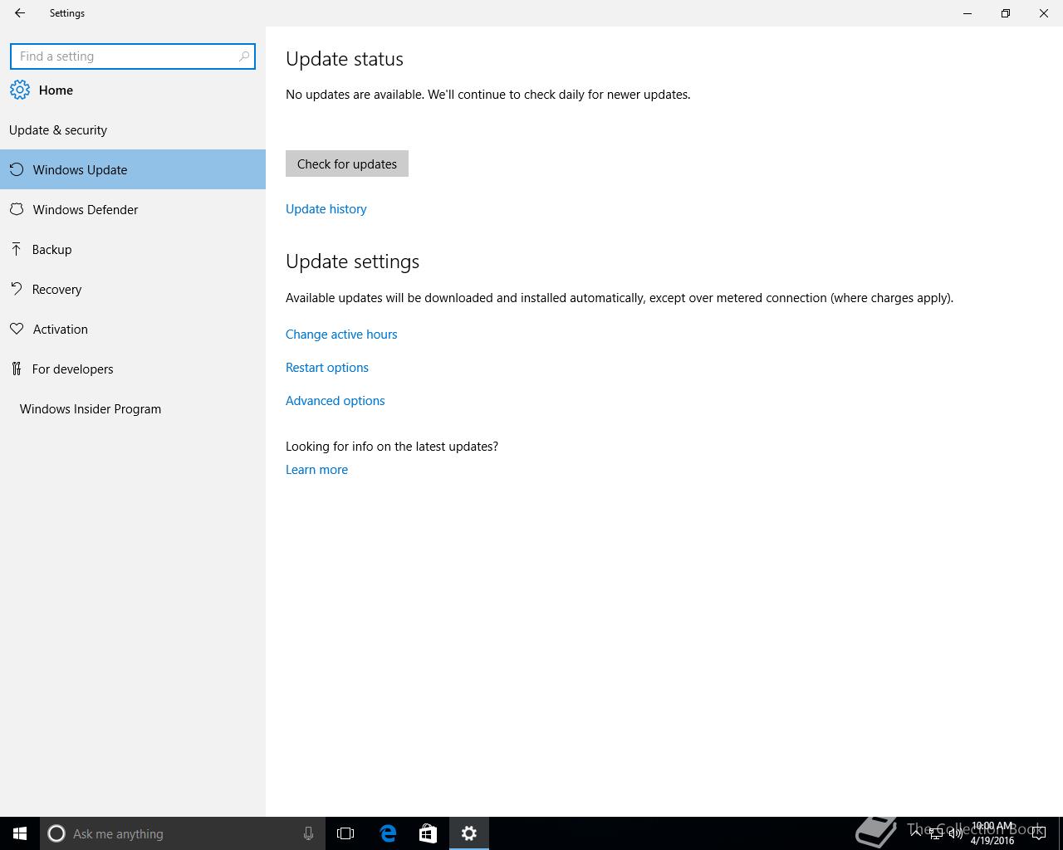Go to the Backup section
Image resolution: width=1063 pixels, height=850 pixels.
(x=133, y=249)
